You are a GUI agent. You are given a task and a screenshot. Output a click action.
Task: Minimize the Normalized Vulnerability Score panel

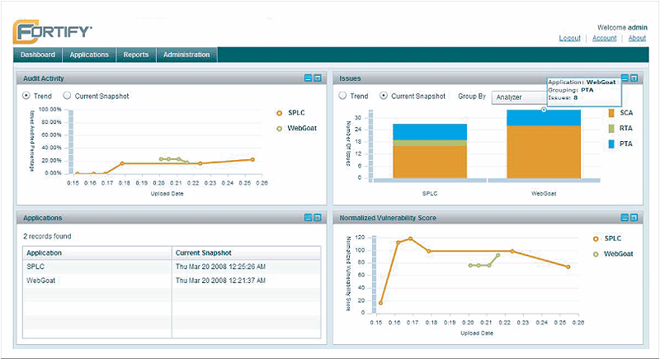tap(625, 218)
